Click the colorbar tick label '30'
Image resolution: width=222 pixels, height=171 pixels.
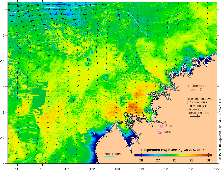(208, 160)
